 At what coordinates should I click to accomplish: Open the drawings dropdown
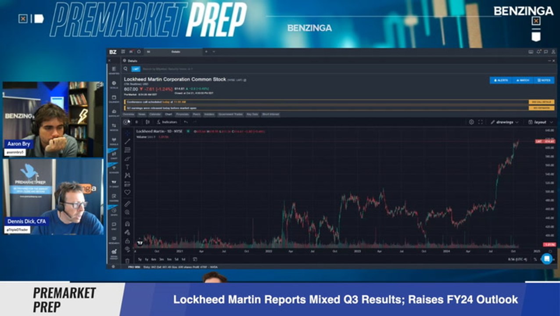(505, 122)
